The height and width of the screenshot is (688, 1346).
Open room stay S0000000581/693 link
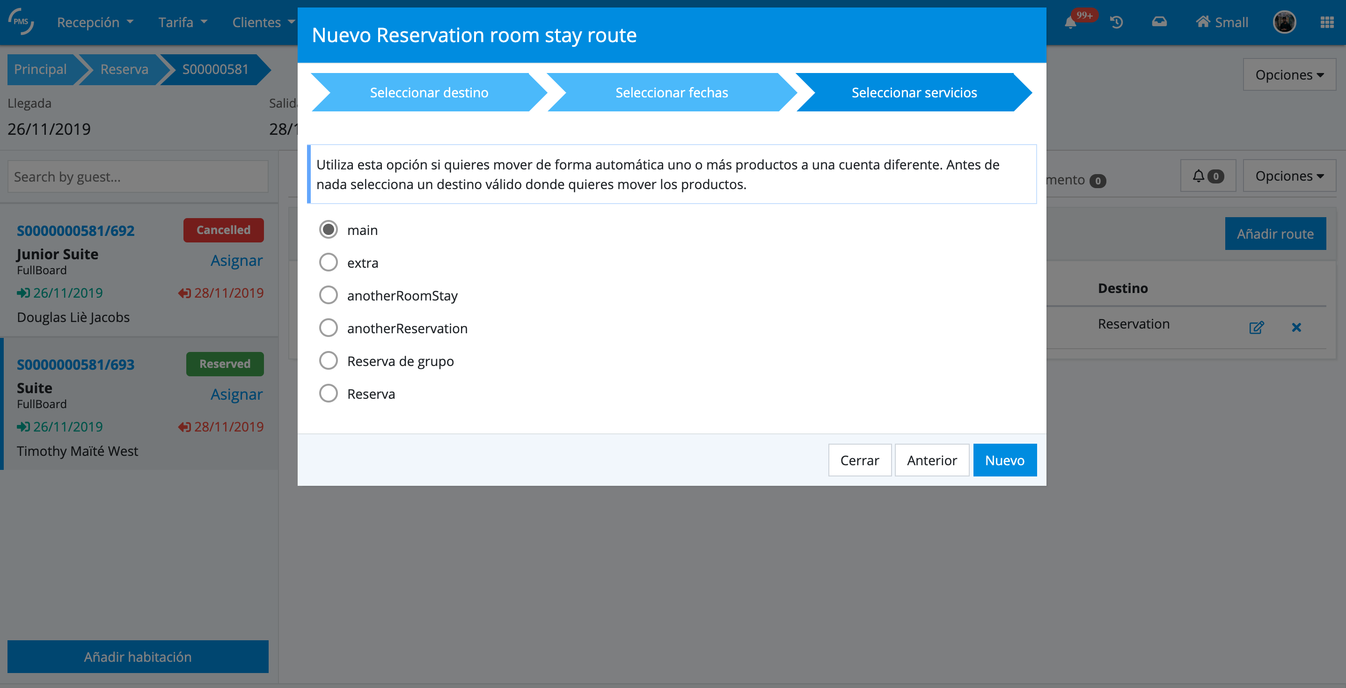(x=76, y=365)
